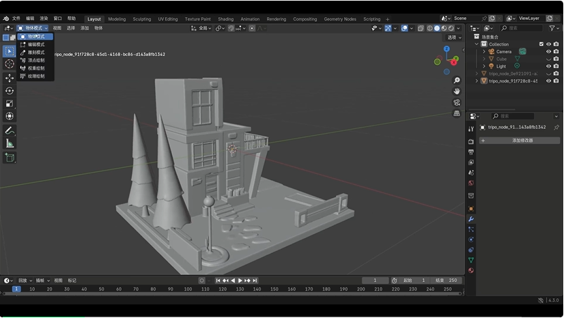The width and height of the screenshot is (566, 318).
Task: Click the viewport pan hand icon
Action: (x=457, y=91)
